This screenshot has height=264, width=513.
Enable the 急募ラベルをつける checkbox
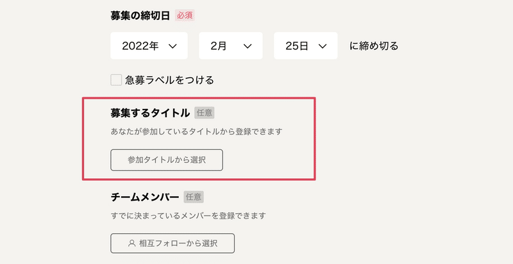[x=116, y=79]
